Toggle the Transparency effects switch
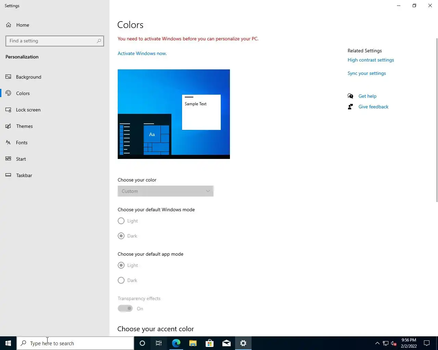Screen dimensions: 438x350 pos(125,308)
